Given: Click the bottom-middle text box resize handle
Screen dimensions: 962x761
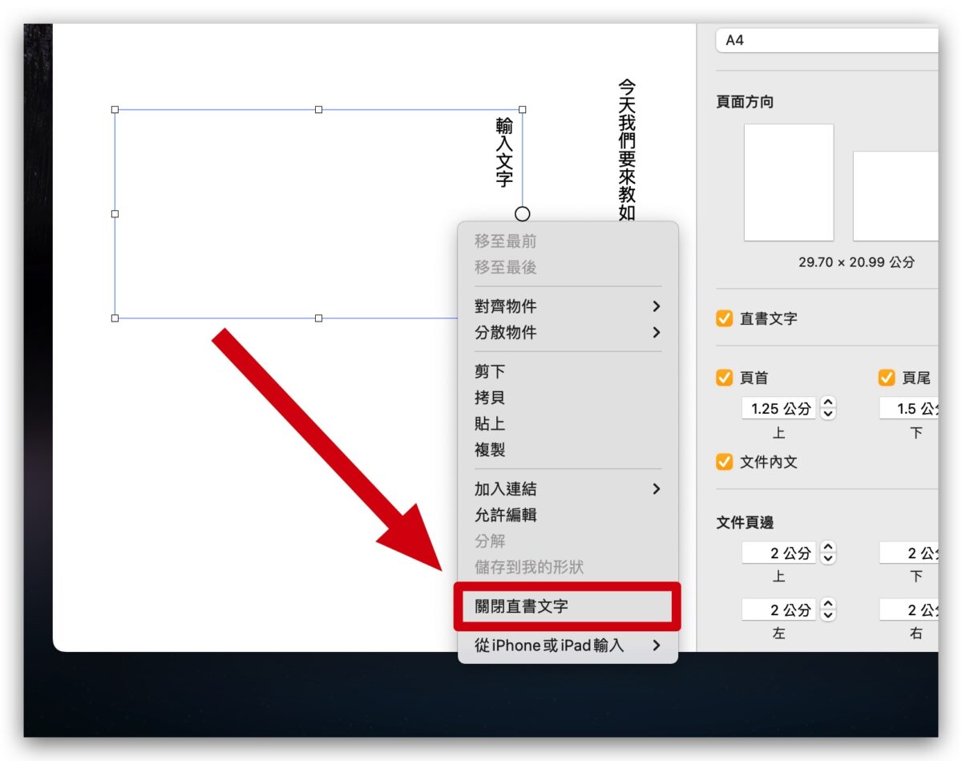Looking at the screenshot, I should click(x=319, y=318).
